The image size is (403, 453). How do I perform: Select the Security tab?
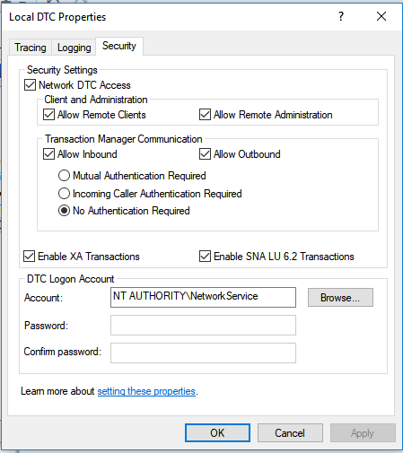[119, 46]
